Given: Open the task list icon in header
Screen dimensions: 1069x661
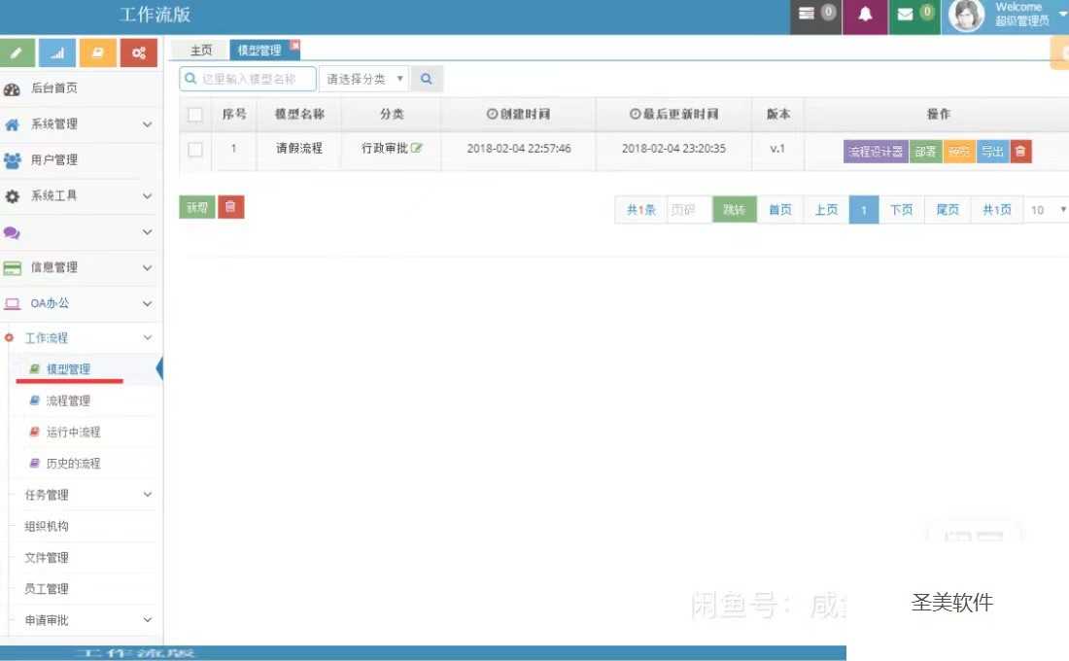Looking at the screenshot, I should click(x=807, y=14).
